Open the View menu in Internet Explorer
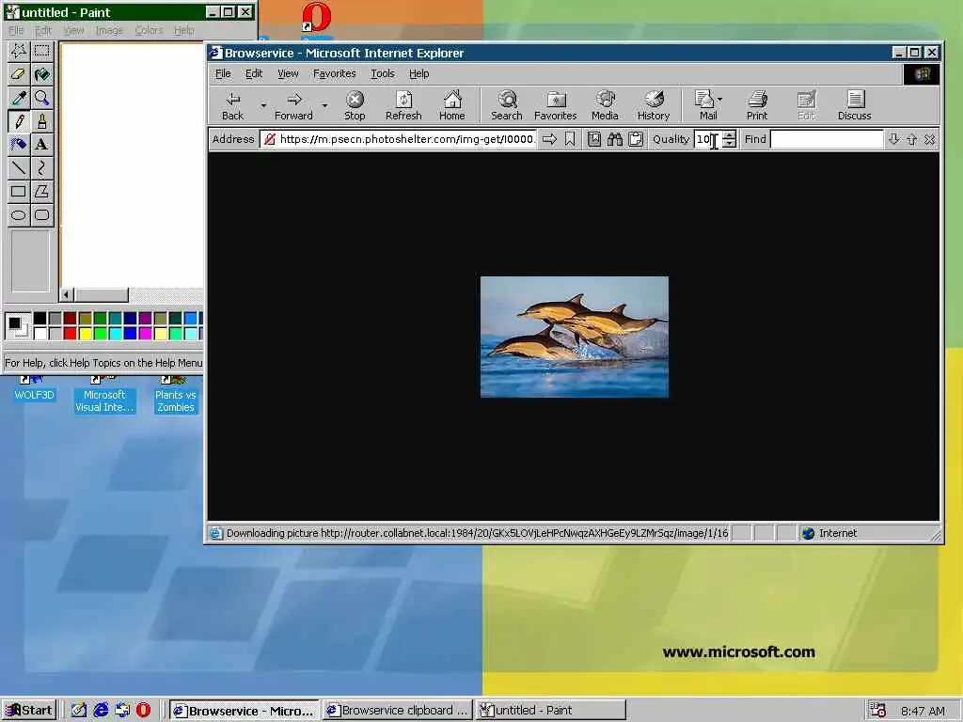Viewport: 963px width, 722px height. coord(288,73)
